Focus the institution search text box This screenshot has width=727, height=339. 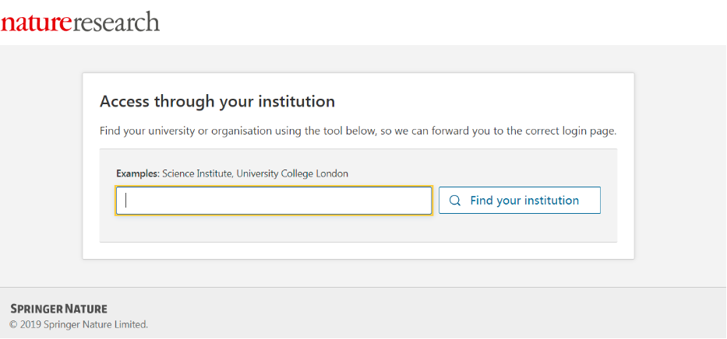(x=274, y=201)
